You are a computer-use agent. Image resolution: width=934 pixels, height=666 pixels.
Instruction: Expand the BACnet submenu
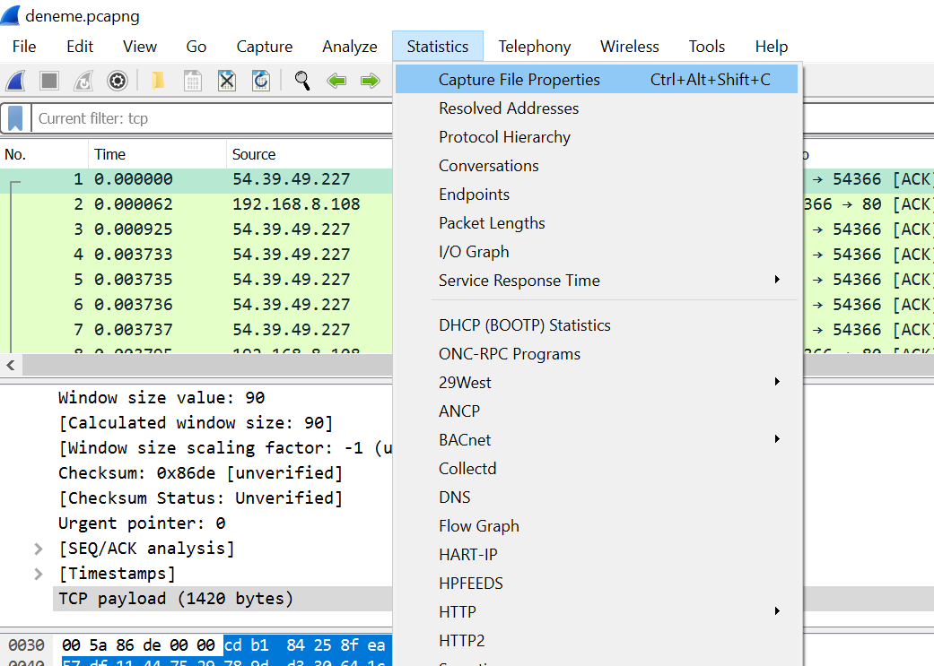(x=597, y=440)
